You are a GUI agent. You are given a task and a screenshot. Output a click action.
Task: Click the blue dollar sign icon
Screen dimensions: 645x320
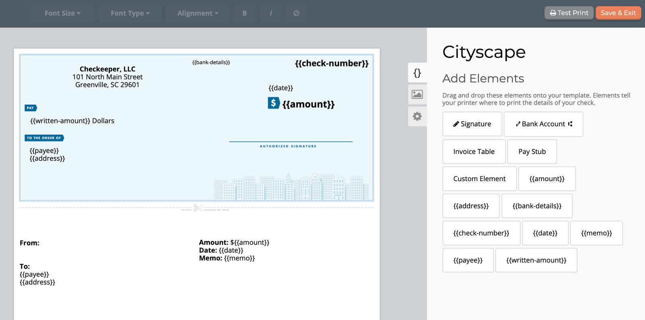click(x=273, y=103)
